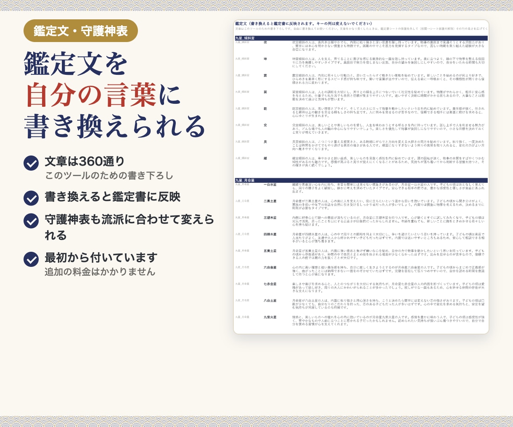Click the paragraph starting 月命星が五黄土星の人は
Viewport: 513px width, 427px height.
tap(389, 254)
